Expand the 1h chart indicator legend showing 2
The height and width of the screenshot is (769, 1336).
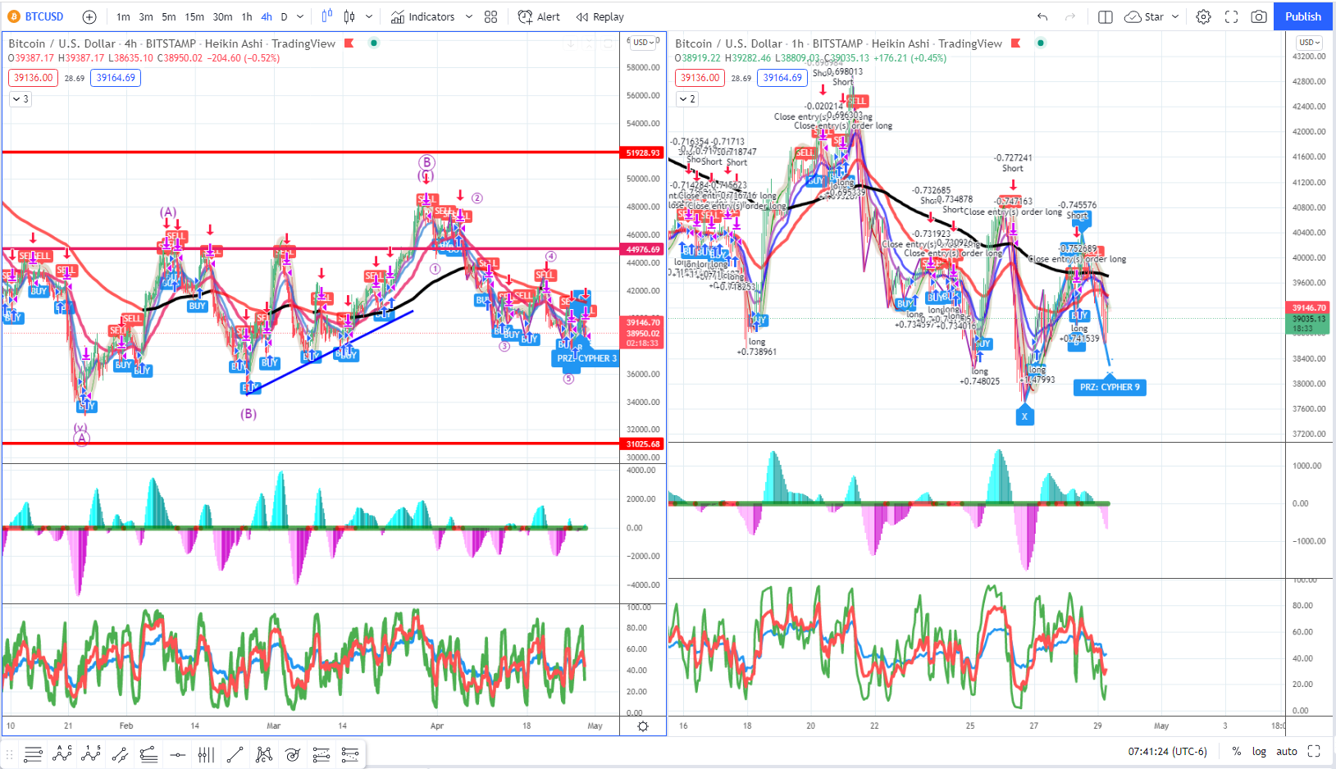click(x=687, y=99)
